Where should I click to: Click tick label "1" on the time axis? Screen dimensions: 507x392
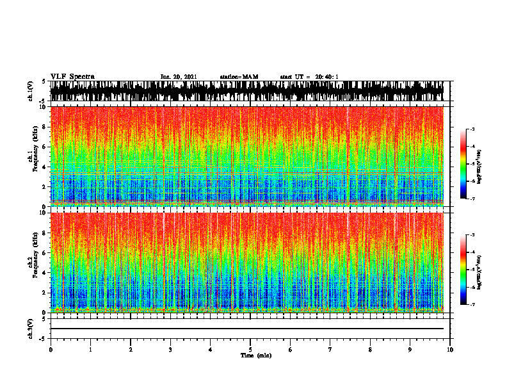tap(90, 350)
